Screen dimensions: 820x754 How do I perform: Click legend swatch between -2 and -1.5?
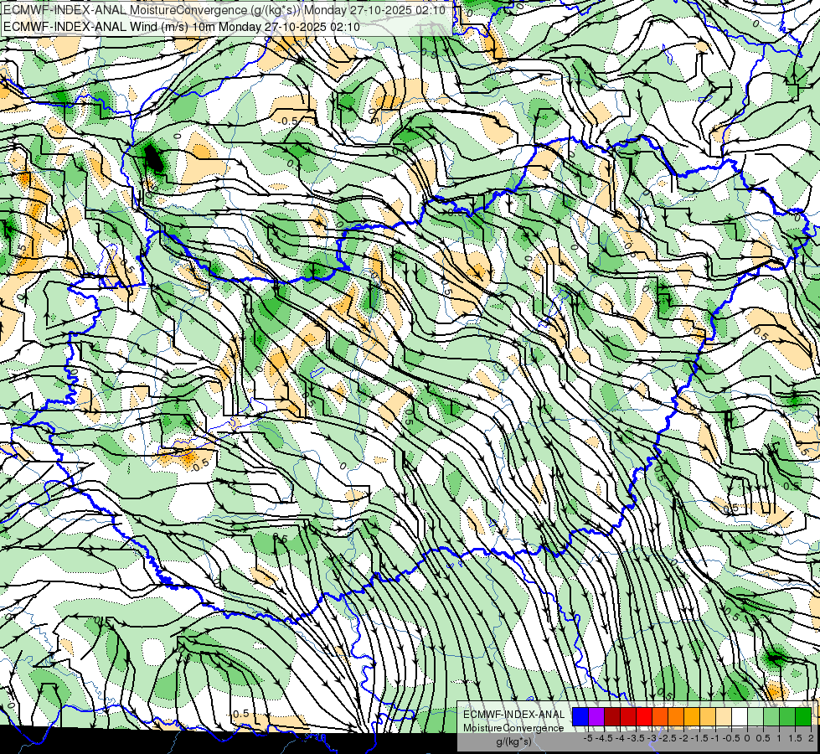(692, 717)
